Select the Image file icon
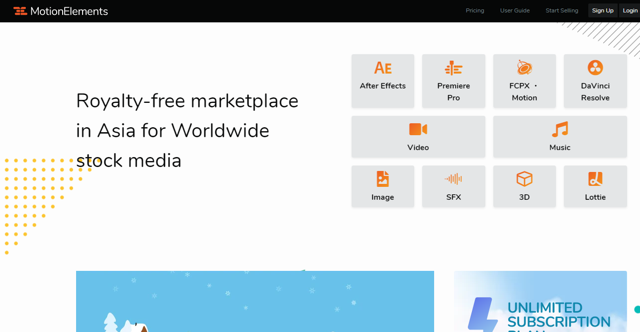The image size is (640, 332). point(383,179)
